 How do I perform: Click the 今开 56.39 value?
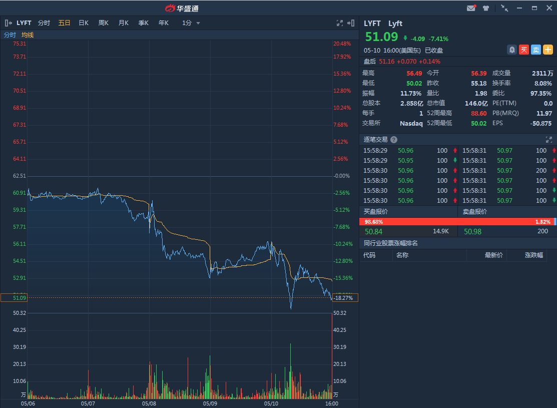(479, 74)
